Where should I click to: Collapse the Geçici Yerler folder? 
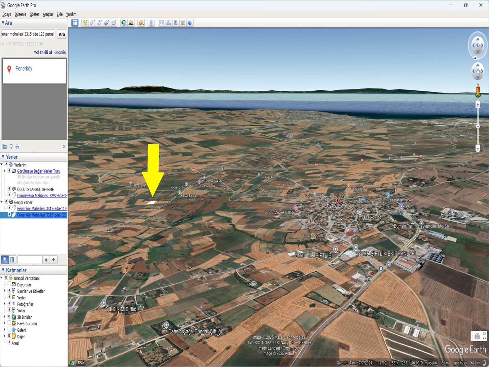(2, 202)
